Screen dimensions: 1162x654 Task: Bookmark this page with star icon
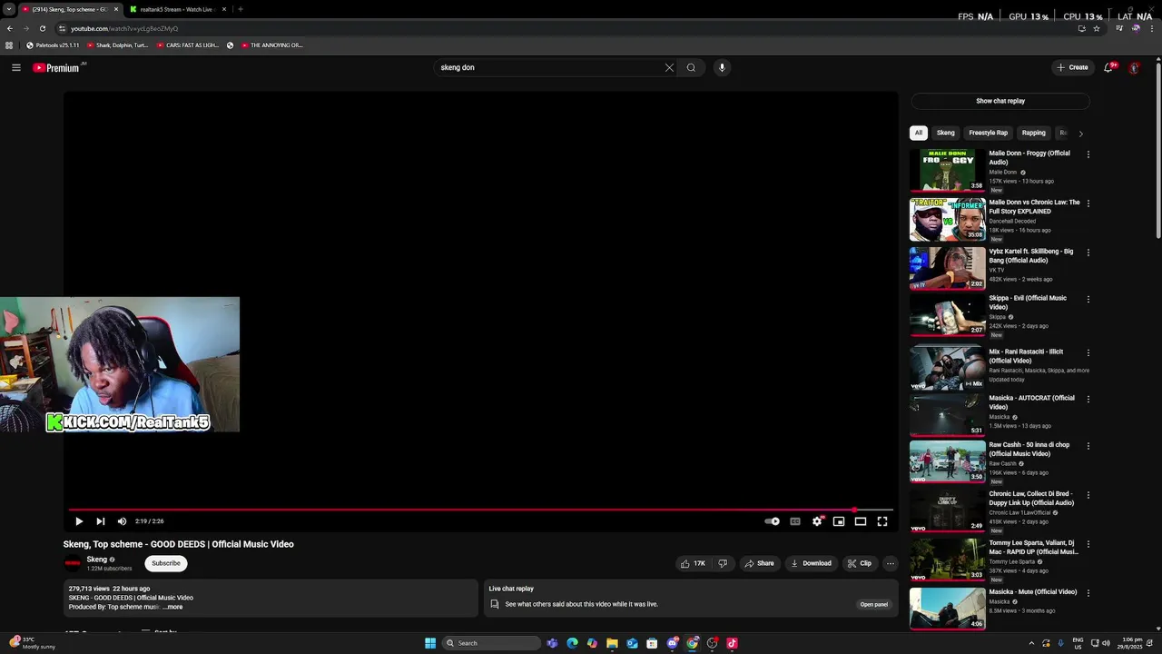pyautogui.click(x=1097, y=28)
